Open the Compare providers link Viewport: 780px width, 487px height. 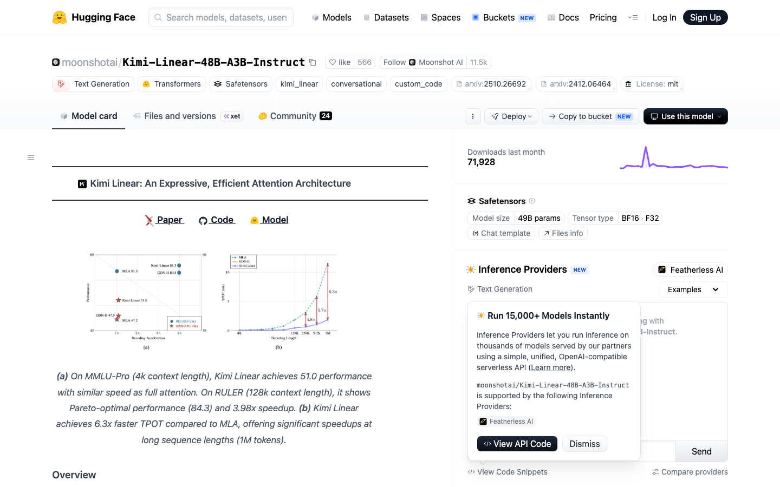pyautogui.click(x=690, y=472)
